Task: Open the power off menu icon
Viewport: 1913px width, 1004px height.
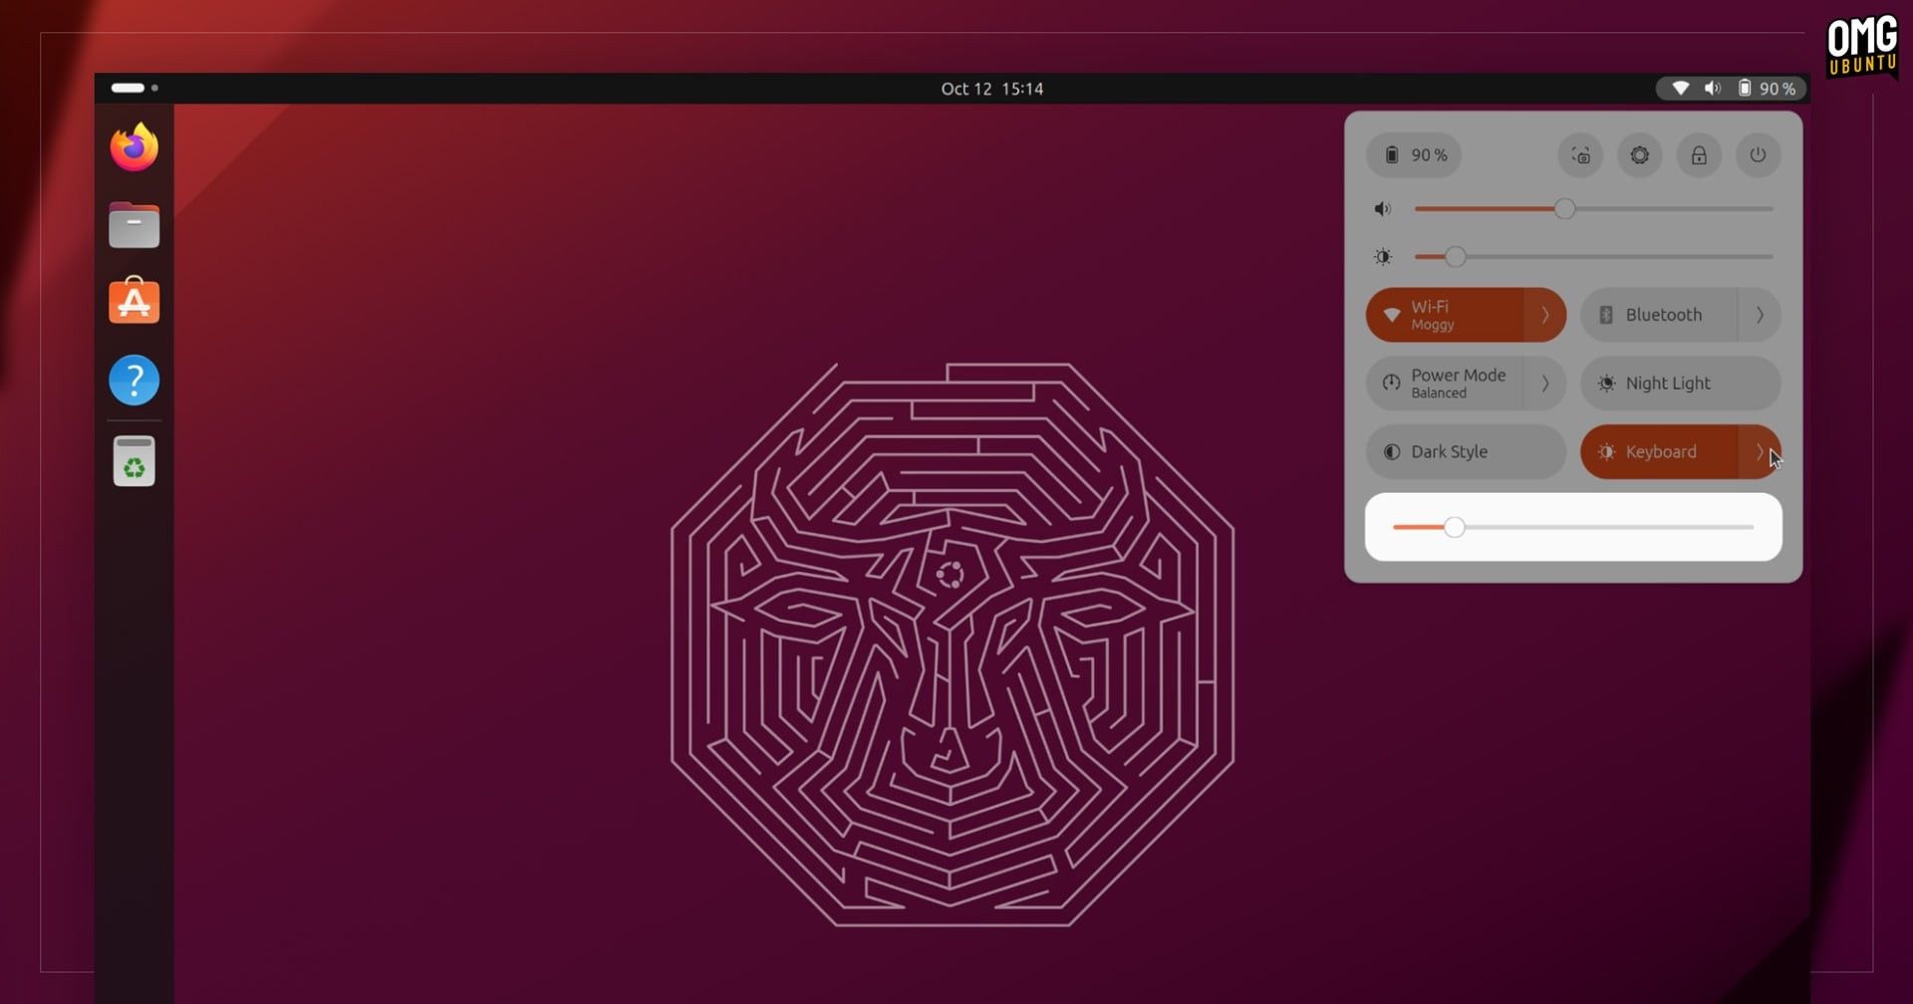Action: click(x=1758, y=155)
